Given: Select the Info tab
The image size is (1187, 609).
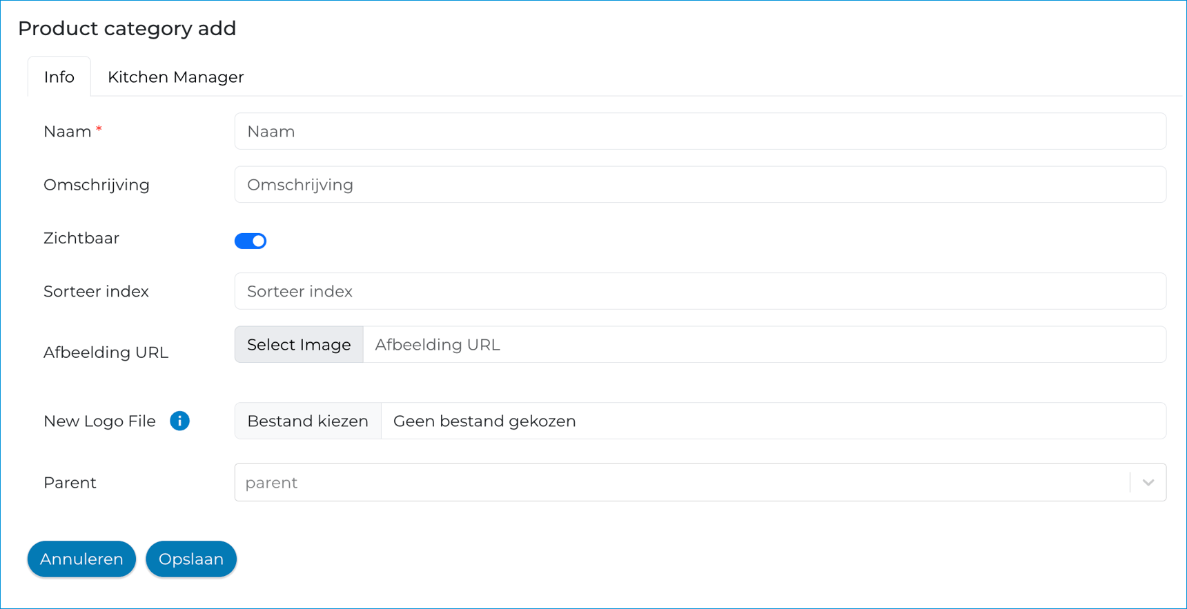Looking at the screenshot, I should (x=59, y=77).
